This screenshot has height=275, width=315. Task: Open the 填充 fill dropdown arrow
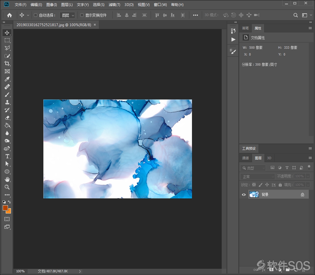point(308,185)
